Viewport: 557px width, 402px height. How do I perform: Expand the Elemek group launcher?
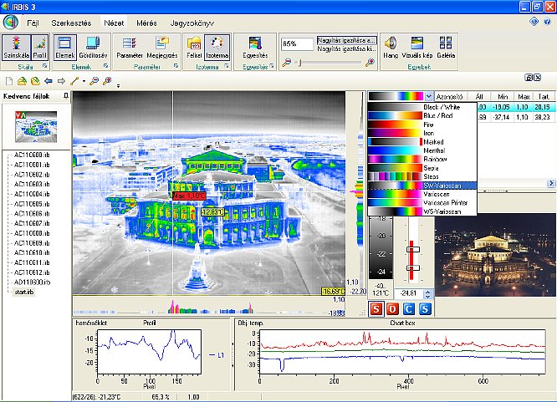106,66
